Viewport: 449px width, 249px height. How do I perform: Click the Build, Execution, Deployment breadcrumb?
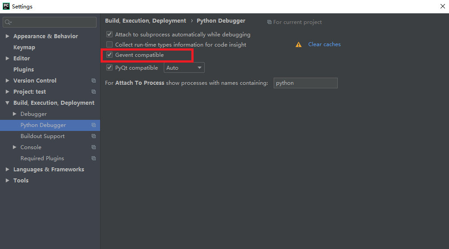pyautogui.click(x=146, y=21)
